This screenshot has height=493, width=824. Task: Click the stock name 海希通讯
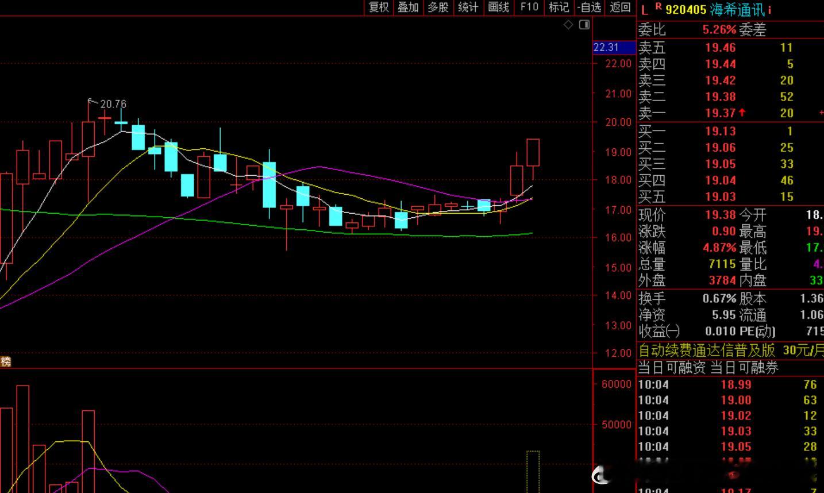737,10
